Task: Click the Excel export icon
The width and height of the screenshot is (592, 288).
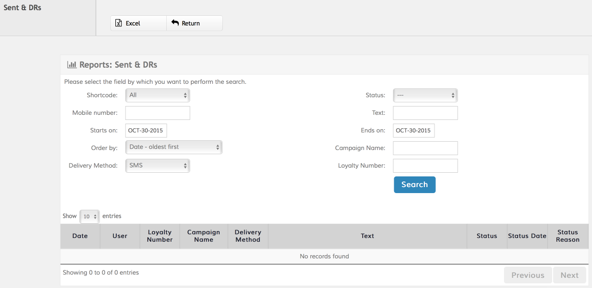Action: point(119,23)
